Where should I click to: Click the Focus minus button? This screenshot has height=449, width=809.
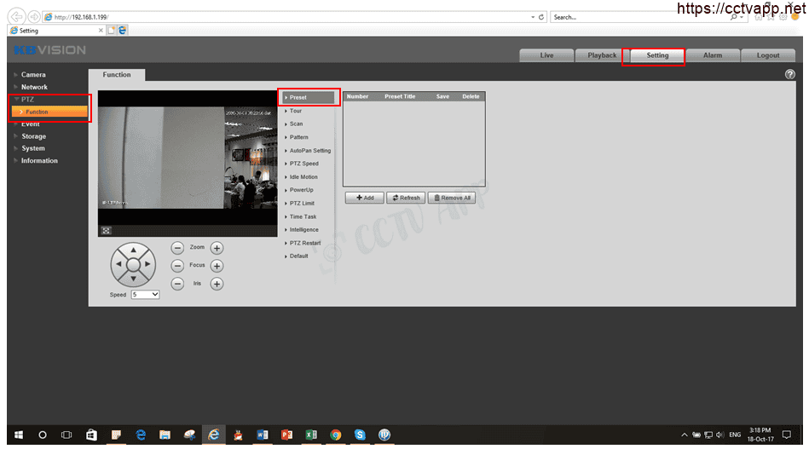coord(177,266)
